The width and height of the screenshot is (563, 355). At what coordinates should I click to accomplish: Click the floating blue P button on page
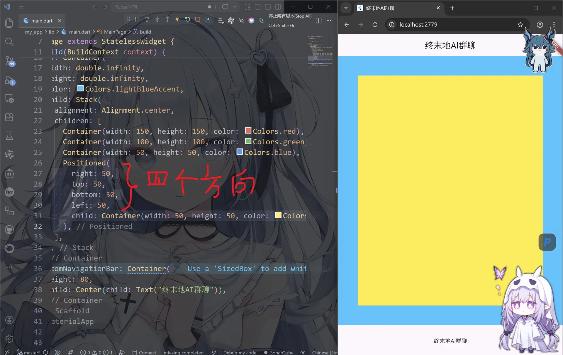pyautogui.click(x=547, y=242)
